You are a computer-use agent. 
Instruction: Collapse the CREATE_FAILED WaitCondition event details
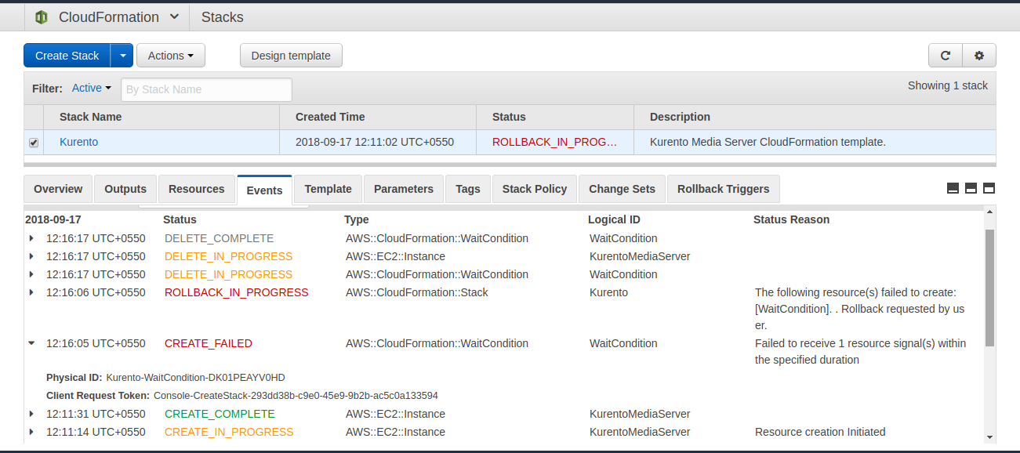[x=31, y=342]
